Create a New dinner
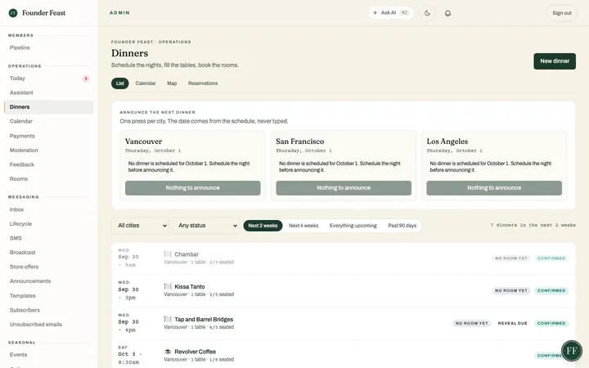589x368 pixels. 555,61
